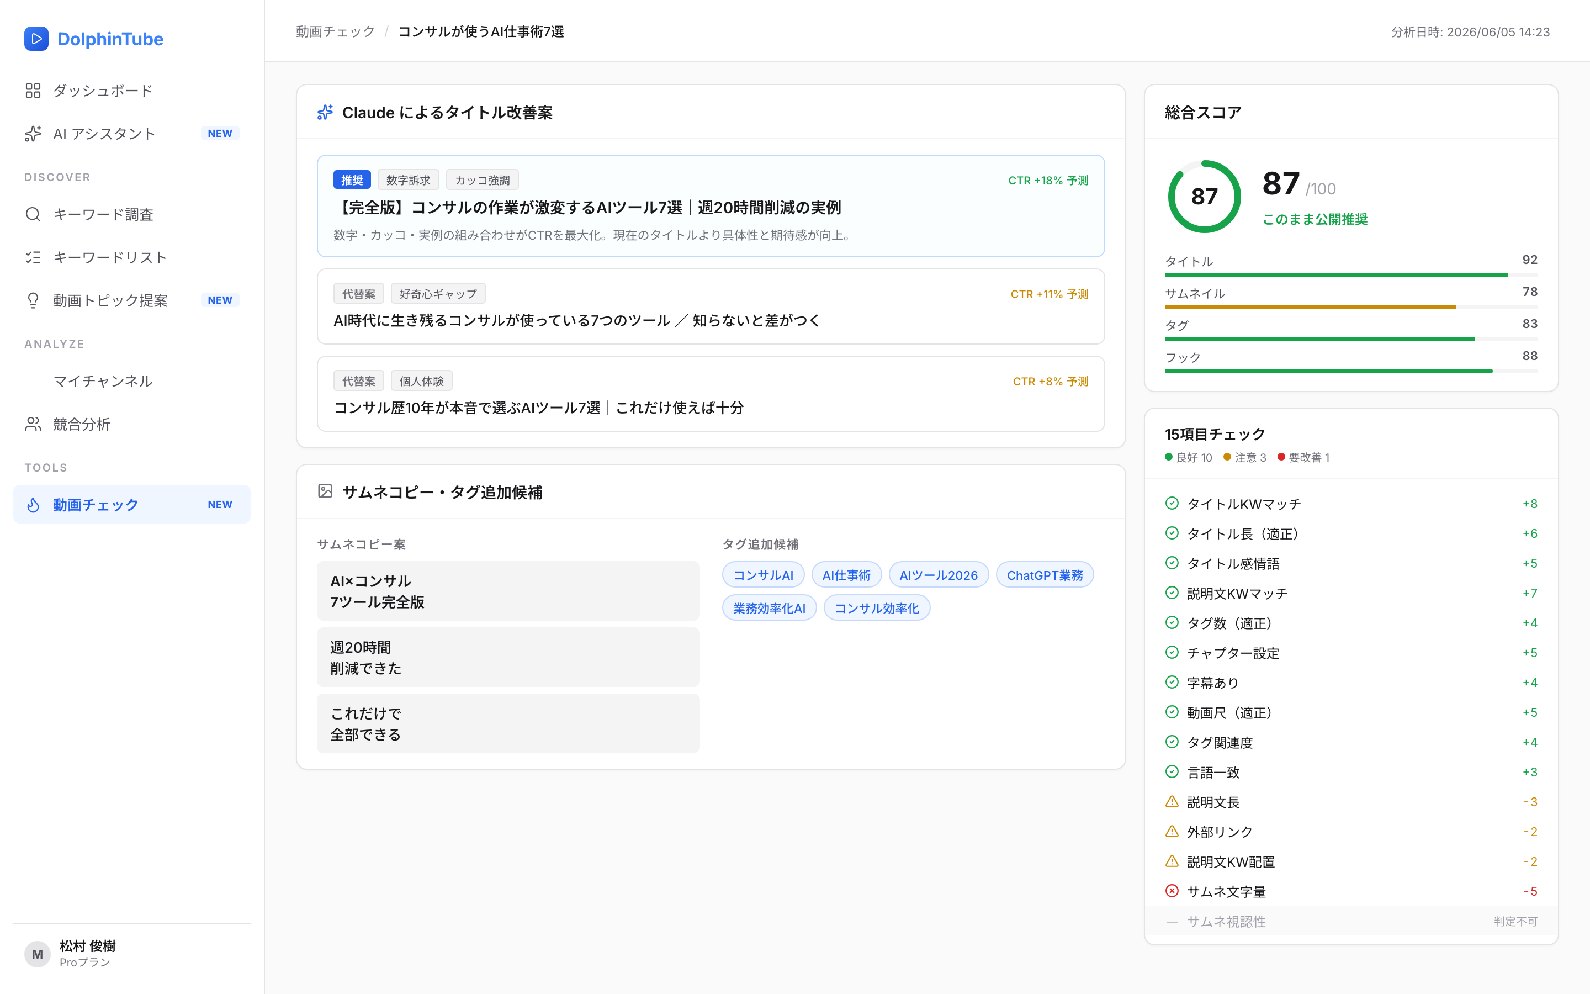Click the 推奨 badge
Screen dimensions: 1590x994
[x=352, y=179]
